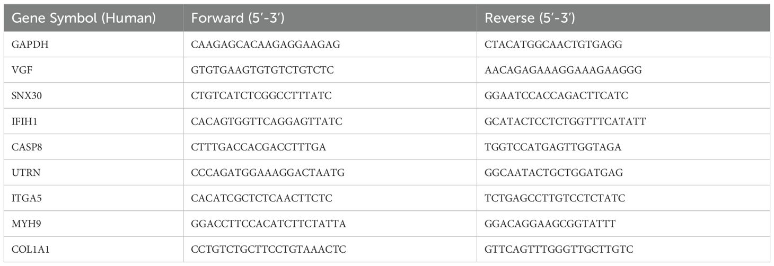
Task: Click GAPDH forward primer CAAGAGCACAAGAGGAAGAG
Action: pyautogui.click(x=266, y=45)
